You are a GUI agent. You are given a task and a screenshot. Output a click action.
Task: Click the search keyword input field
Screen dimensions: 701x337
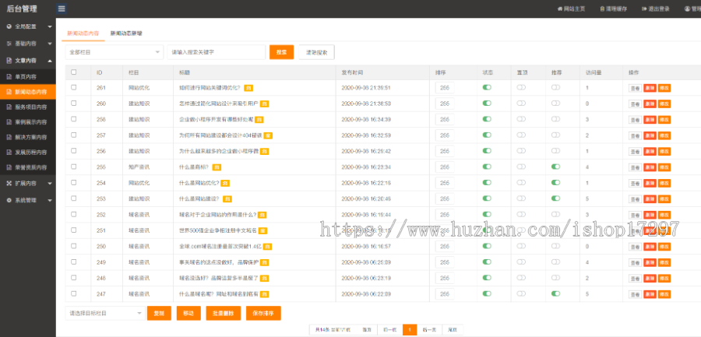216,52
